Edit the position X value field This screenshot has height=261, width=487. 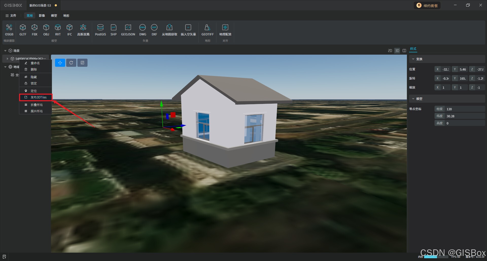(445, 69)
